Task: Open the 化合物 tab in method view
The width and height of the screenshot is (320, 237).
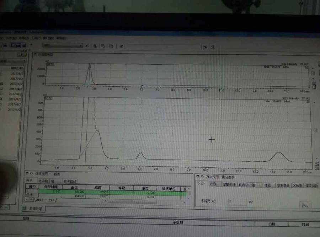Action: (x=244, y=185)
